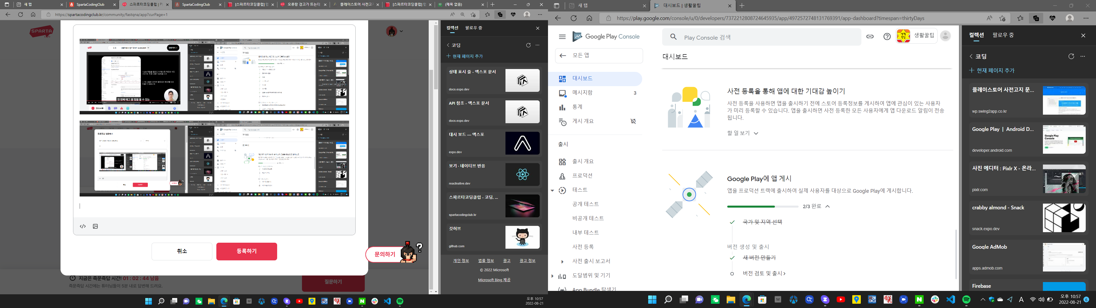Go to home page in the left Edge window

tap(33, 15)
